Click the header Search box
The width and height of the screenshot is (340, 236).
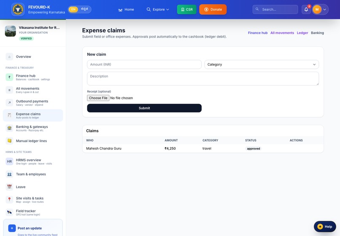click(275, 9)
